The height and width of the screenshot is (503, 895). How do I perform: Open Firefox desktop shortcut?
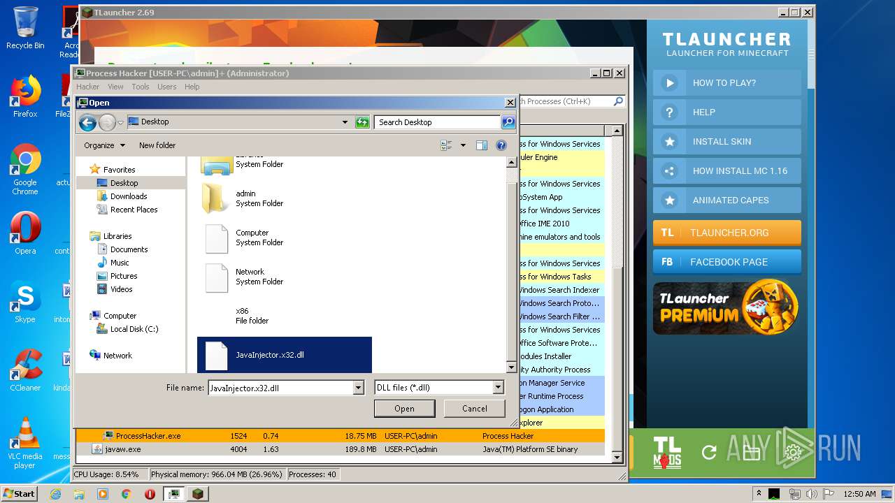[x=25, y=96]
